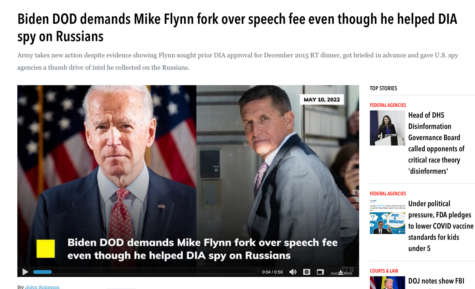Click the Just a Minute thumbnail image
The image size is (475, 289).
[x=387, y=216]
